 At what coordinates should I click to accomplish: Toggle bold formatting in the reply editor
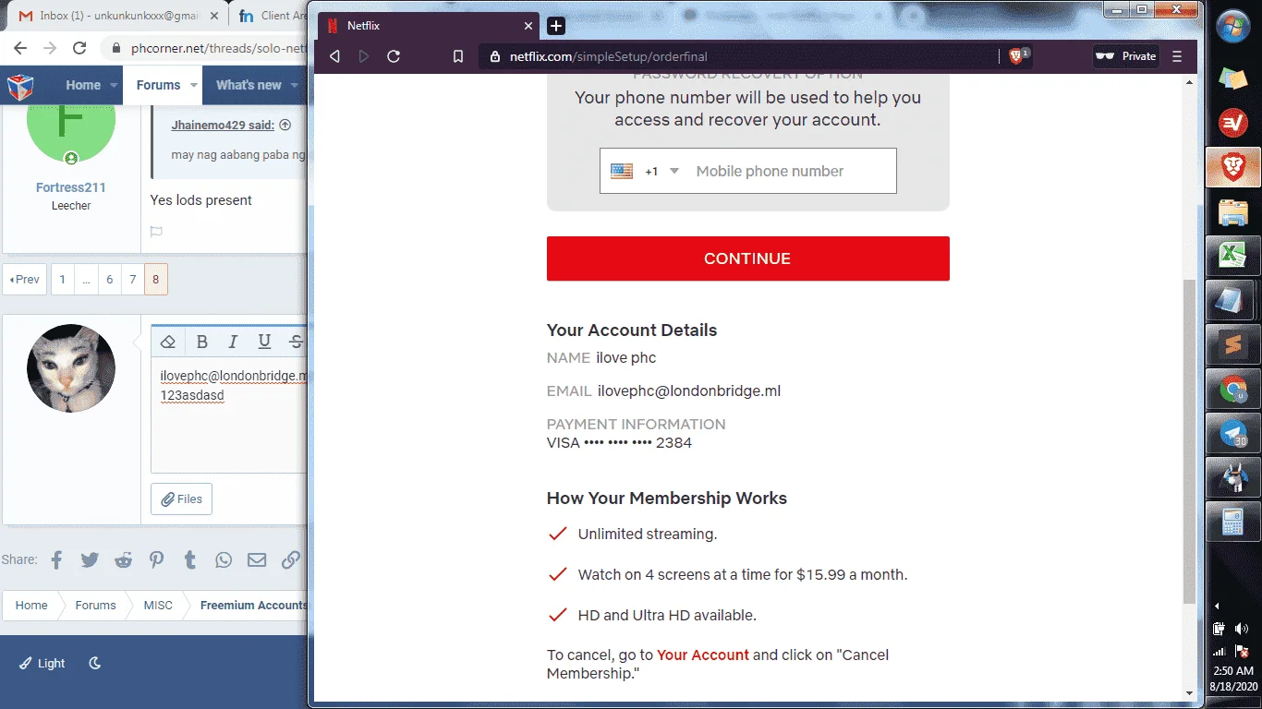pos(202,342)
